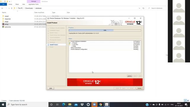The width and height of the screenshot is (190, 107).
Task: Open the Windows Start menu
Action: pos(3,104)
